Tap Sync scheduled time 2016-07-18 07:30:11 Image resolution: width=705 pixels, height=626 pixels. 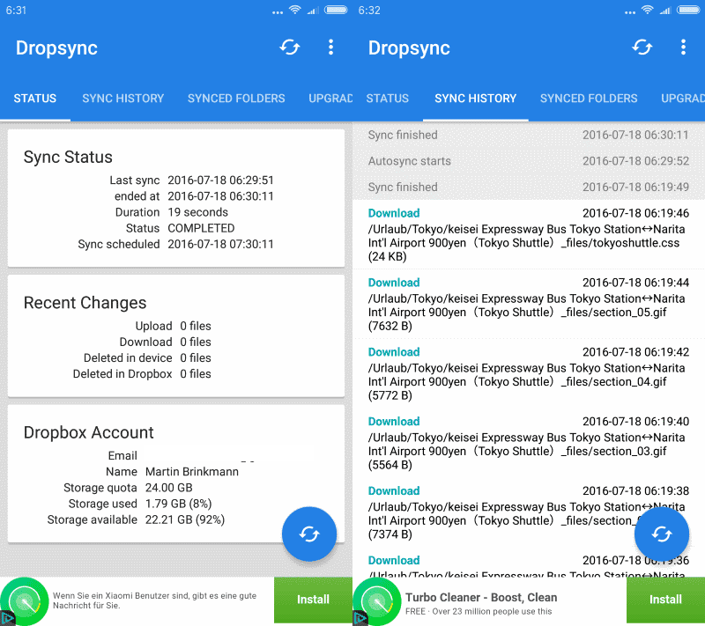(221, 244)
